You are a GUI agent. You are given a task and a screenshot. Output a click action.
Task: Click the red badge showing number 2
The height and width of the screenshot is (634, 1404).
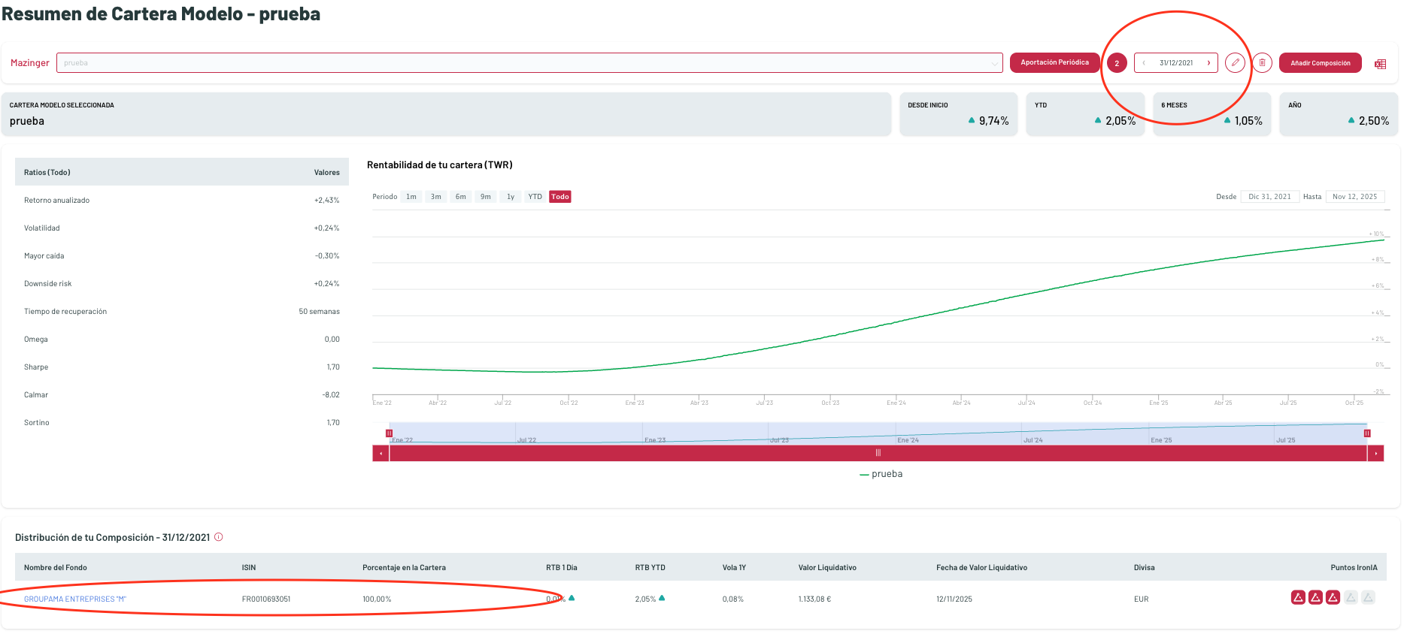[1117, 63]
